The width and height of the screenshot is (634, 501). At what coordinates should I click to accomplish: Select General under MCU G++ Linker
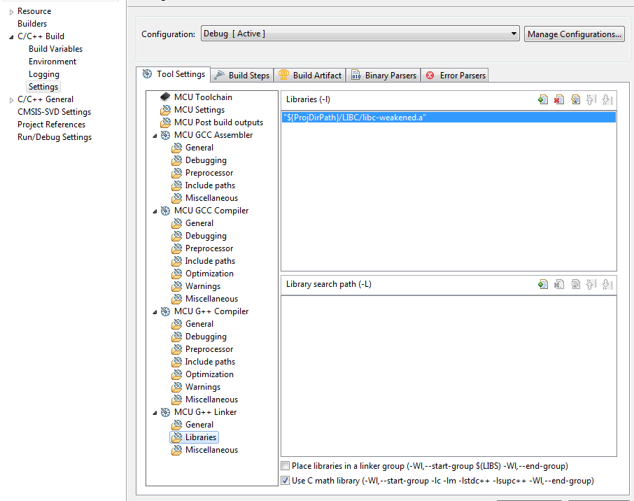(199, 425)
